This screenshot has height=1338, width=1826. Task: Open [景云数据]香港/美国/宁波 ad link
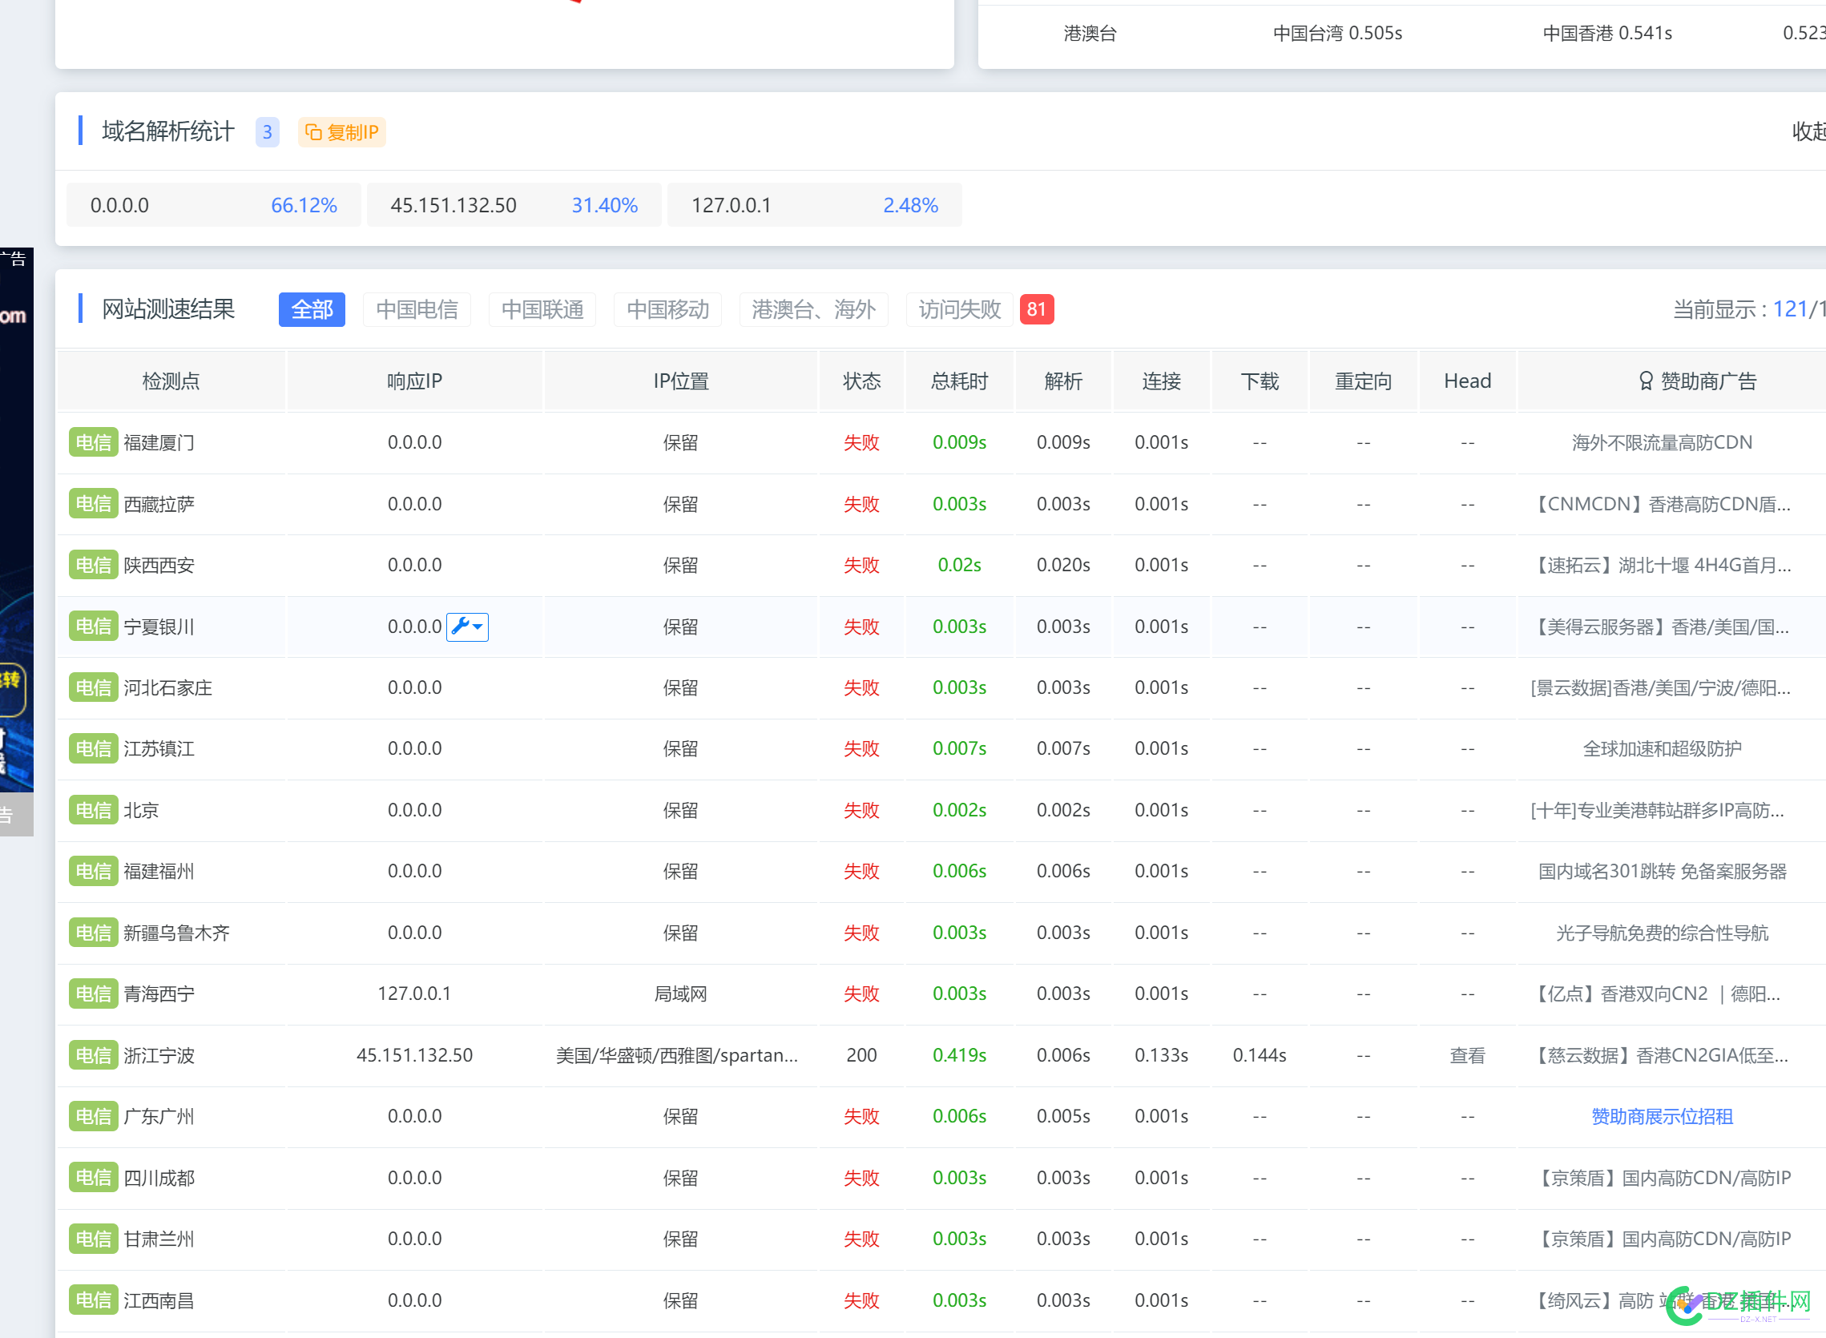pos(1660,688)
